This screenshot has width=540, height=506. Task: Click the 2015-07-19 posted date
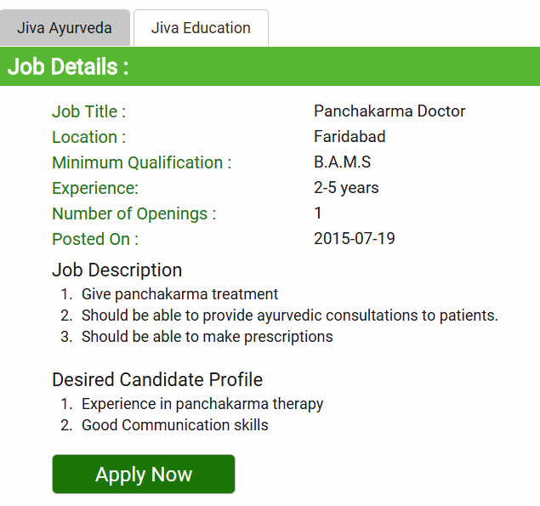click(x=354, y=239)
